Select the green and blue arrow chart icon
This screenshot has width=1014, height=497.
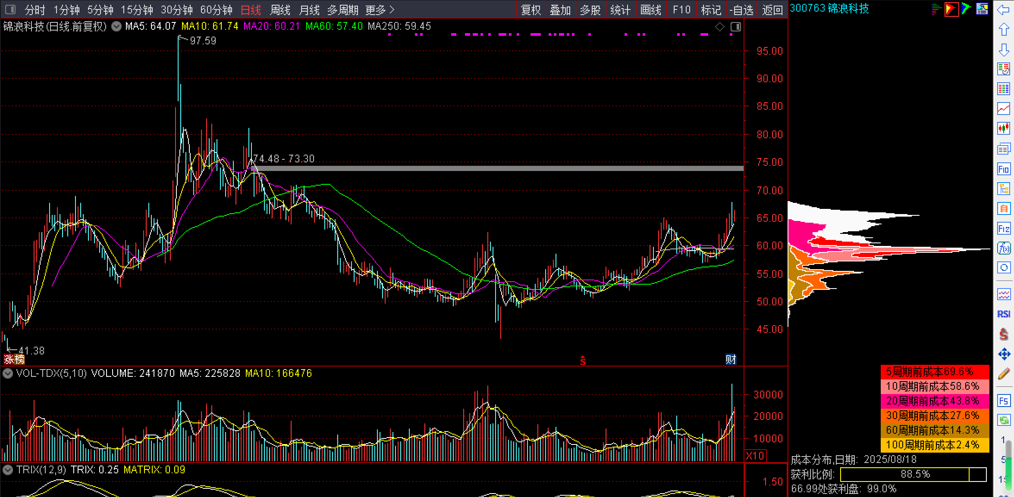[966, 9]
